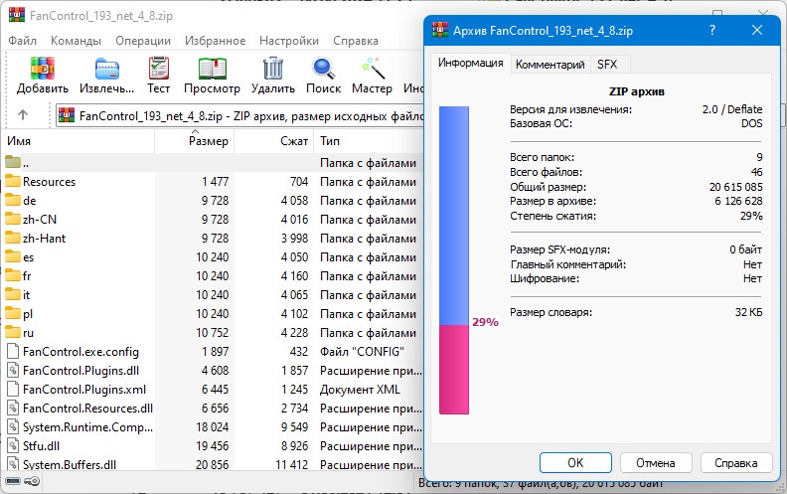Sort list by Имя column header
The width and height of the screenshot is (787, 494).
(78, 141)
